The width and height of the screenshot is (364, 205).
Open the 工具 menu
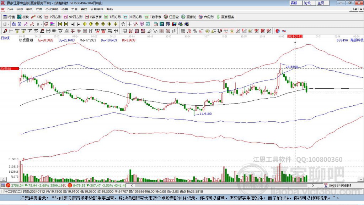pos(74,10)
